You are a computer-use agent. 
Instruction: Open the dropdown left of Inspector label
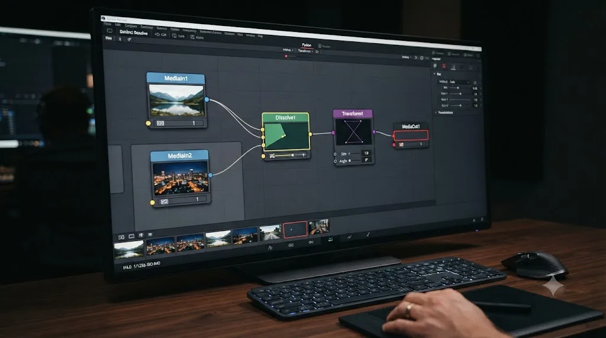point(406,57)
